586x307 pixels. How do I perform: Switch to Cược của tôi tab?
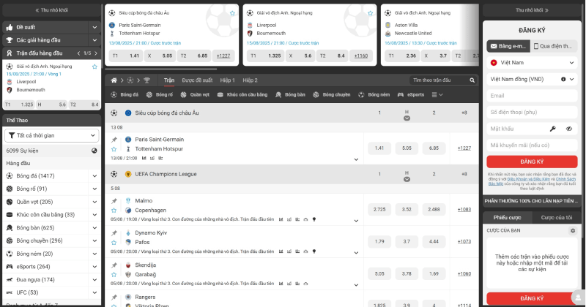[x=557, y=218]
